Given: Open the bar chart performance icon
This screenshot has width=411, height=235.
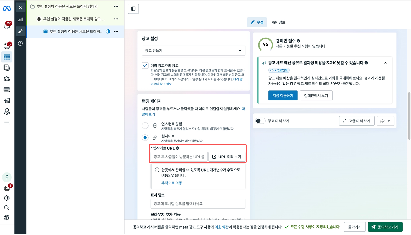Looking at the screenshot, I should (20, 19).
